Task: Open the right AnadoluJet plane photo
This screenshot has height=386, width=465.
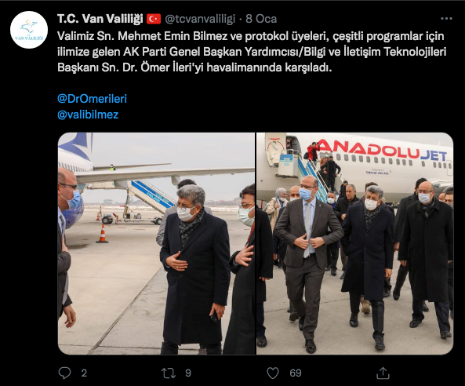Action: point(355,243)
